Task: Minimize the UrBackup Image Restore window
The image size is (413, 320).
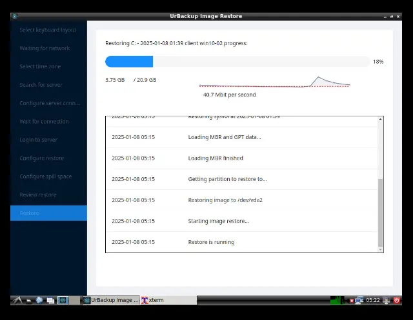Action: [x=385, y=17]
